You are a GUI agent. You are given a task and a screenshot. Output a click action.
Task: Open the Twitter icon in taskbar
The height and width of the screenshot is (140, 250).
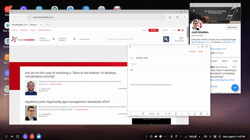39,136
